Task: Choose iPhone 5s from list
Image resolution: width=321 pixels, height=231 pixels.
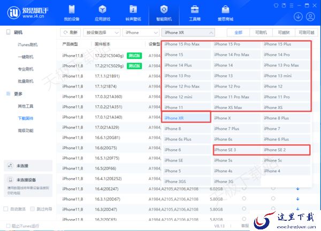Action: pos(236,160)
